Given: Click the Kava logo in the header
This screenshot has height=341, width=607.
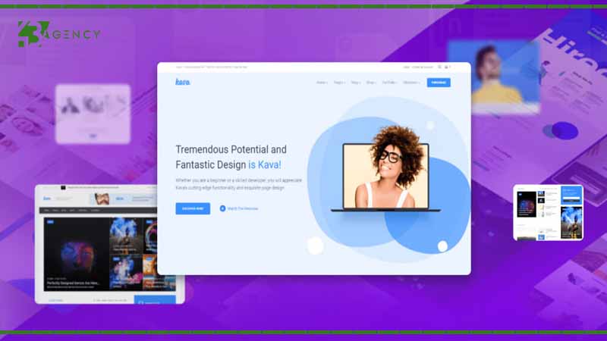Looking at the screenshot, I should click(x=182, y=82).
